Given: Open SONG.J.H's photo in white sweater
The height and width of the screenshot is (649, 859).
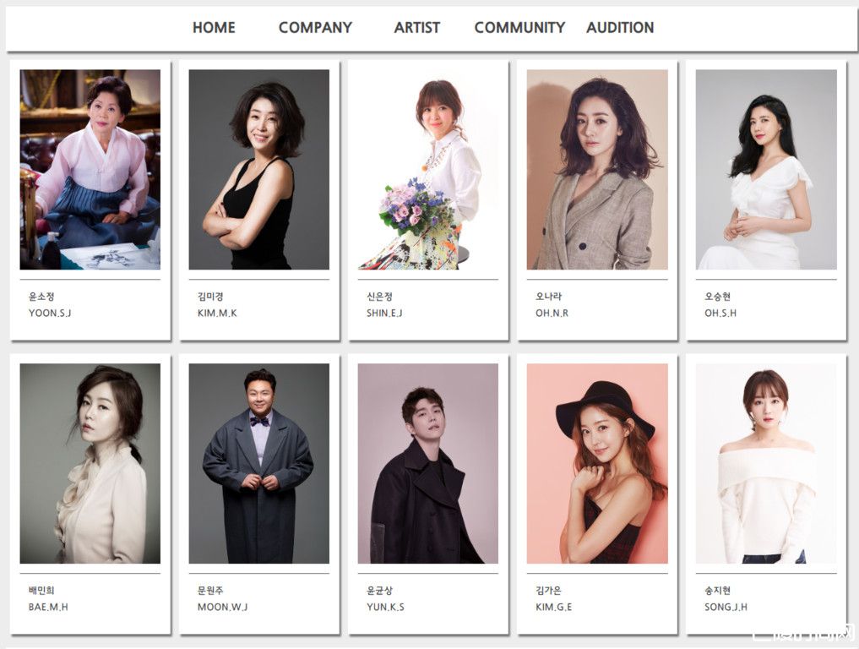Looking at the screenshot, I should click(766, 464).
